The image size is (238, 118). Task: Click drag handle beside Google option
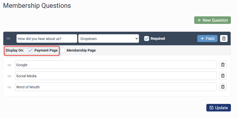[x=9, y=65]
